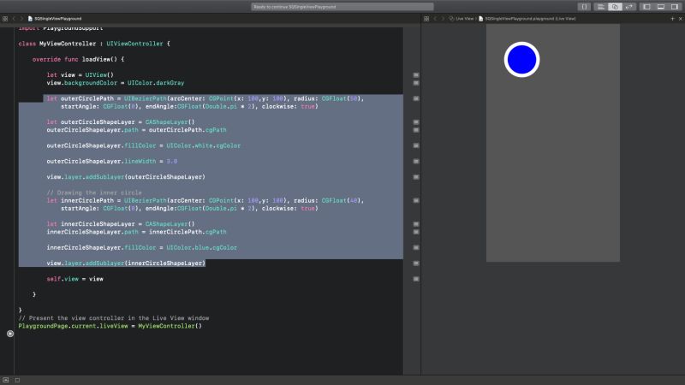Viewport: 685px width, 385px height.
Task: Click the 'UIViewController' superclass name in the code
Action: pyautogui.click(x=134, y=44)
